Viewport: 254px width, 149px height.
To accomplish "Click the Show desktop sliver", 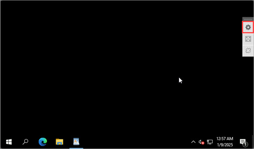I will pos(252,142).
